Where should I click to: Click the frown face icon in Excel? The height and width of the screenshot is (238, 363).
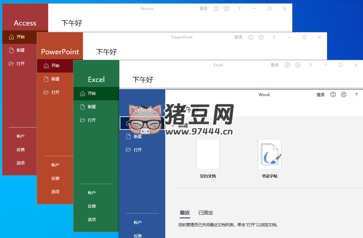(x=298, y=65)
